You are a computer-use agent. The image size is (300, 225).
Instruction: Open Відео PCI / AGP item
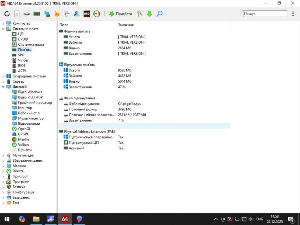[30, 97]
